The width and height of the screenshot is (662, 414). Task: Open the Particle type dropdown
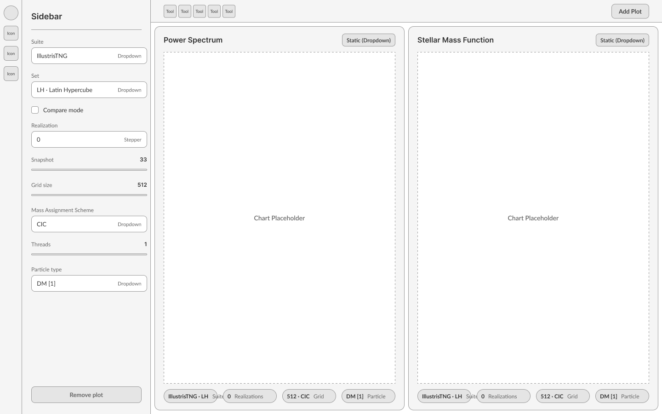pos(89,283)
